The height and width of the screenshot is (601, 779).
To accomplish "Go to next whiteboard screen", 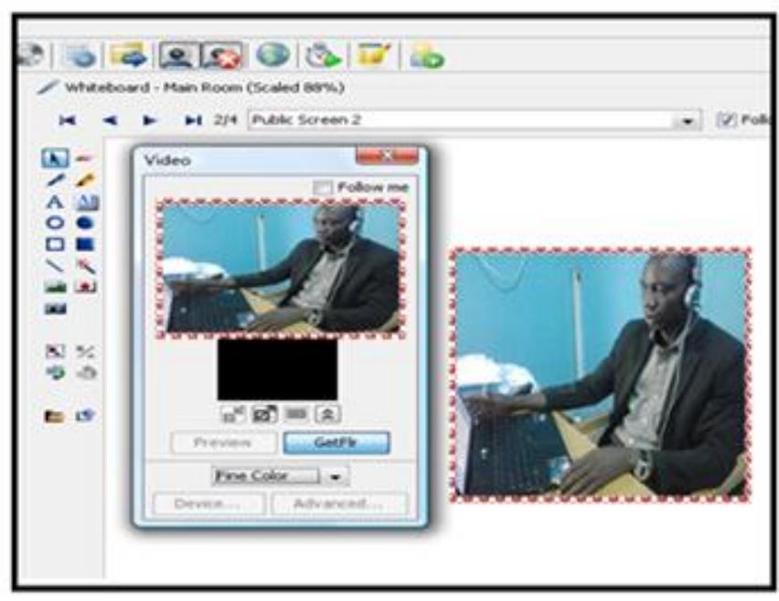I will pos(150,120).
